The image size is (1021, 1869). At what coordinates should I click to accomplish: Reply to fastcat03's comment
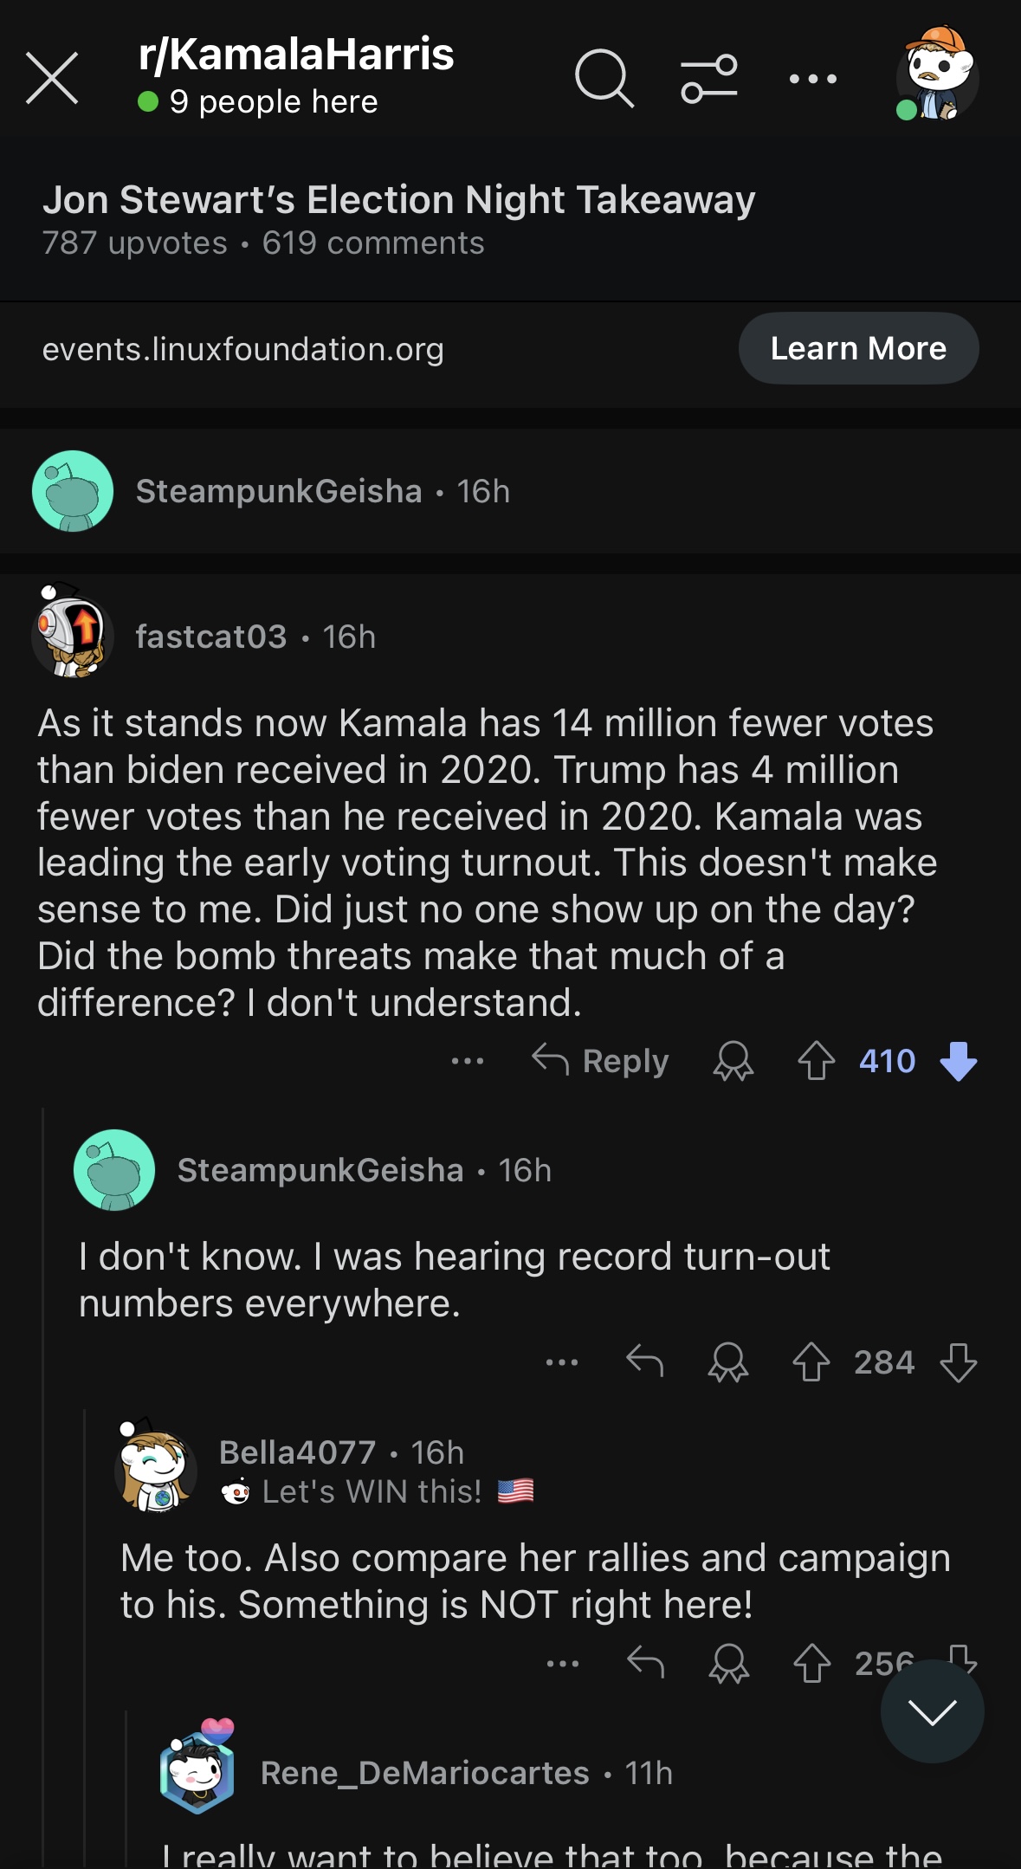tap(600, 1060)
